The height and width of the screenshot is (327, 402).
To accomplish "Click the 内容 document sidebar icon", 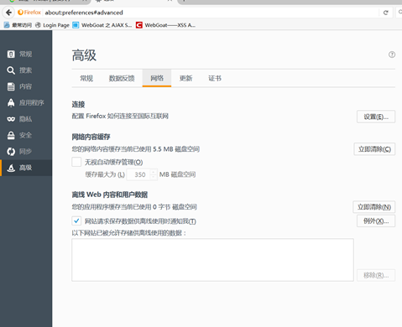I will coord(11,86).
